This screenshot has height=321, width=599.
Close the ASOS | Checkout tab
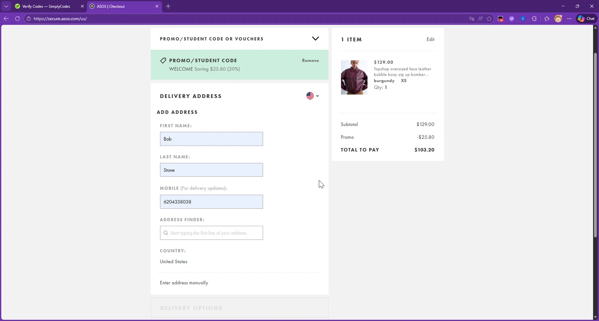tap(157, 6)
